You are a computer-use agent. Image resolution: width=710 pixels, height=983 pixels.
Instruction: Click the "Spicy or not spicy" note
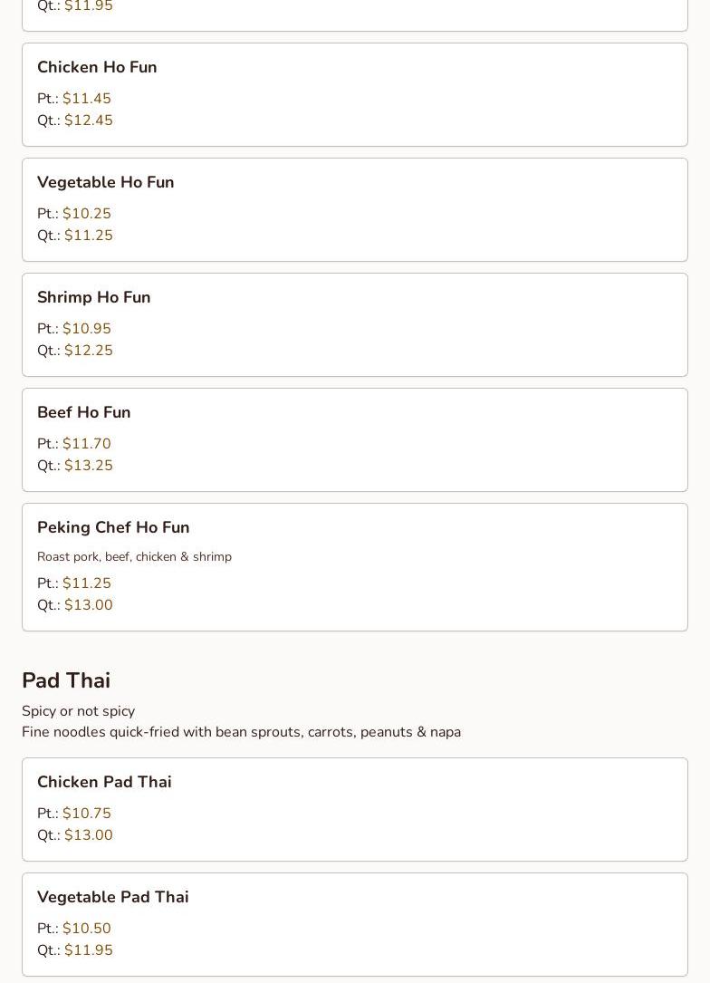pyautogui.click(x=78, y=711)
